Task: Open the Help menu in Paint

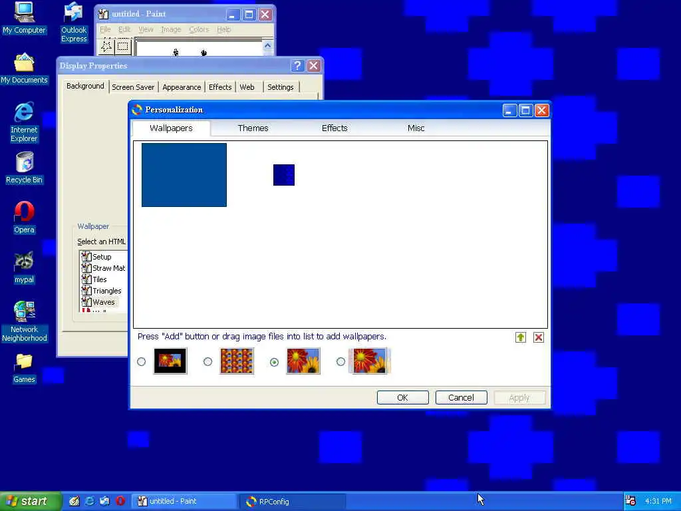Action: click(x=223, y=29)
